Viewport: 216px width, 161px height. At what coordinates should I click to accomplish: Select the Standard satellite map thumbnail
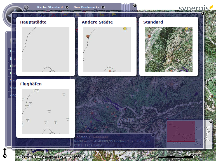169,50
